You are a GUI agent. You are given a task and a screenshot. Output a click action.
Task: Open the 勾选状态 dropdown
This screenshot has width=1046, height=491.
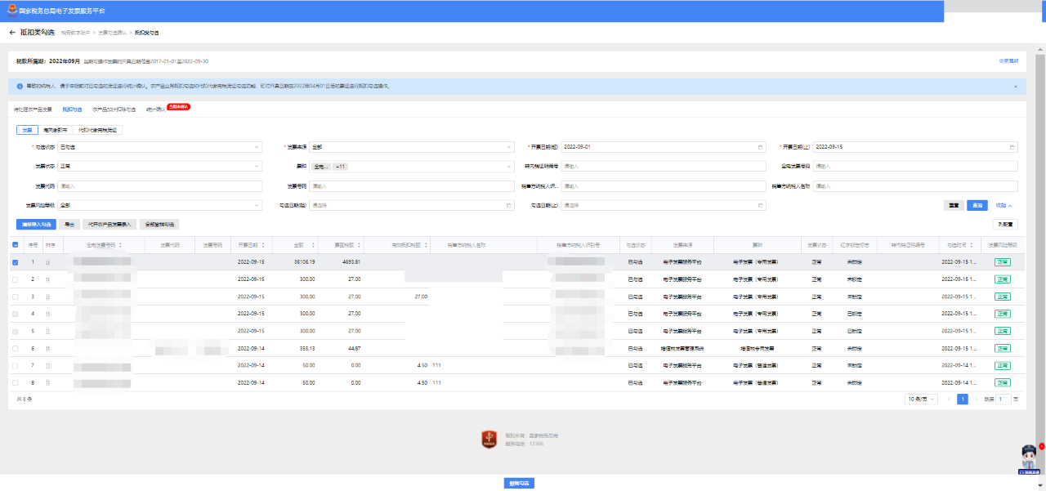pyautogui.click(x=159, y=147)
